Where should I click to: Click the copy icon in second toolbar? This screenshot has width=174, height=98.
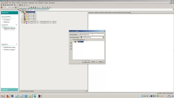(x=32, y=7)
